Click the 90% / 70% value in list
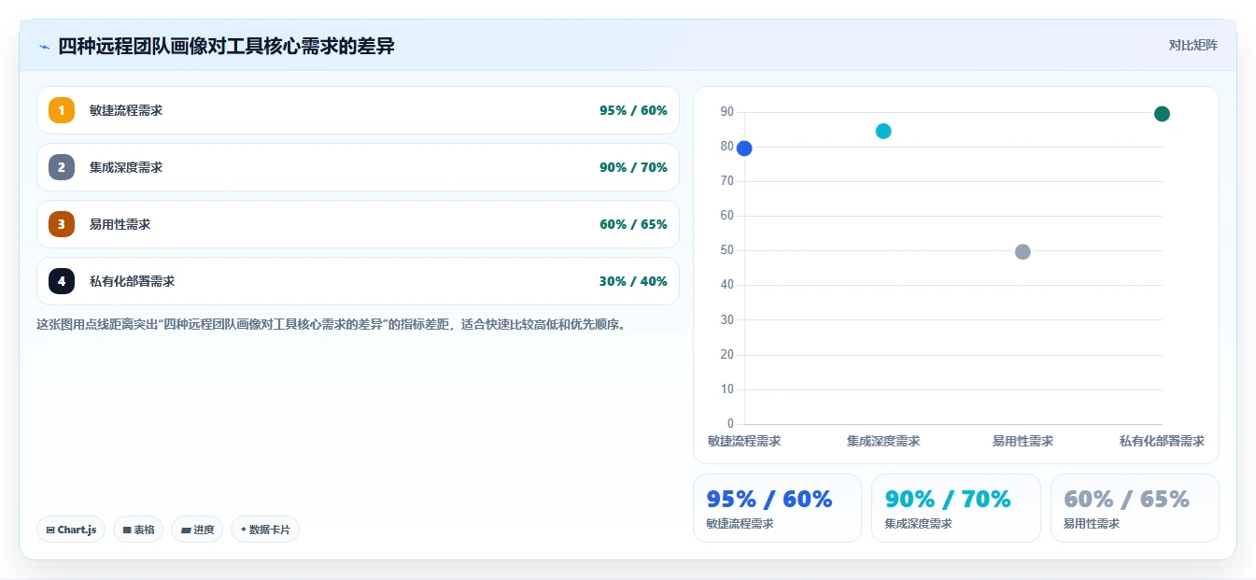Viewport: 1256px width, 580px height. click(633, 167)
